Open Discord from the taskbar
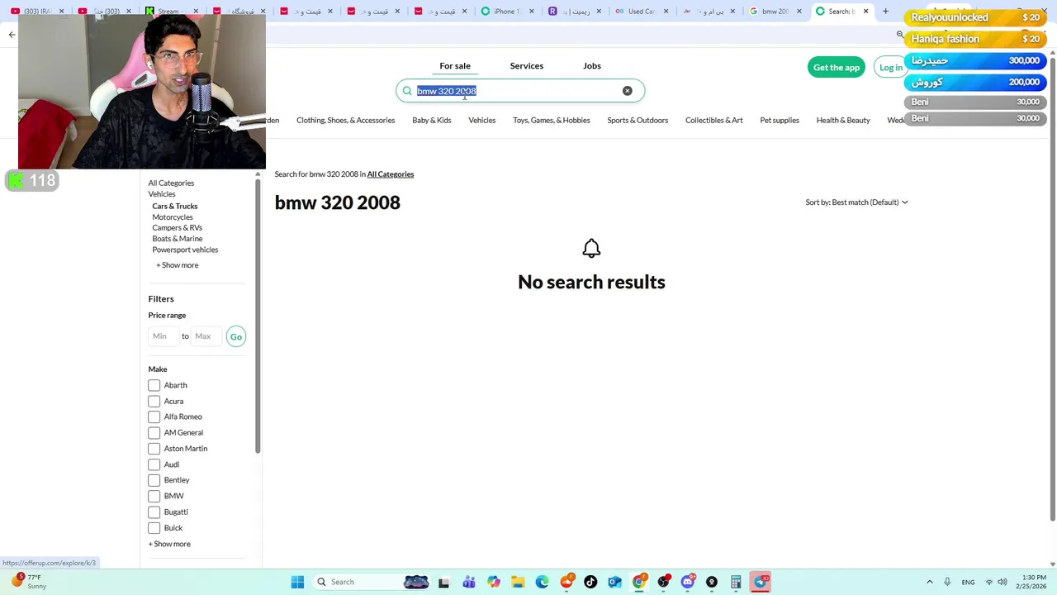The image size is (1057, 595). click(688, 582)
